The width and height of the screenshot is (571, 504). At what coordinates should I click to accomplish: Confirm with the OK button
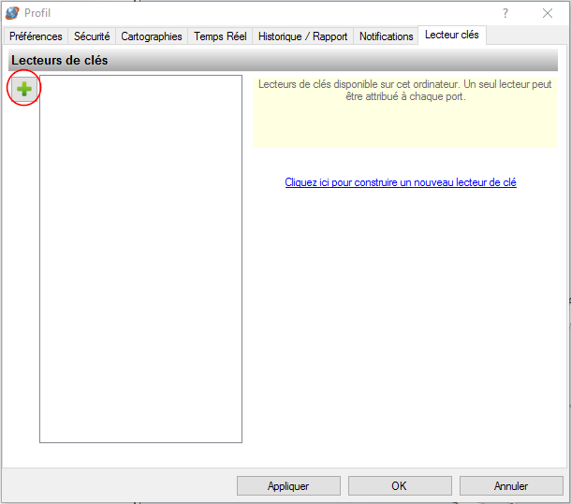399,486
